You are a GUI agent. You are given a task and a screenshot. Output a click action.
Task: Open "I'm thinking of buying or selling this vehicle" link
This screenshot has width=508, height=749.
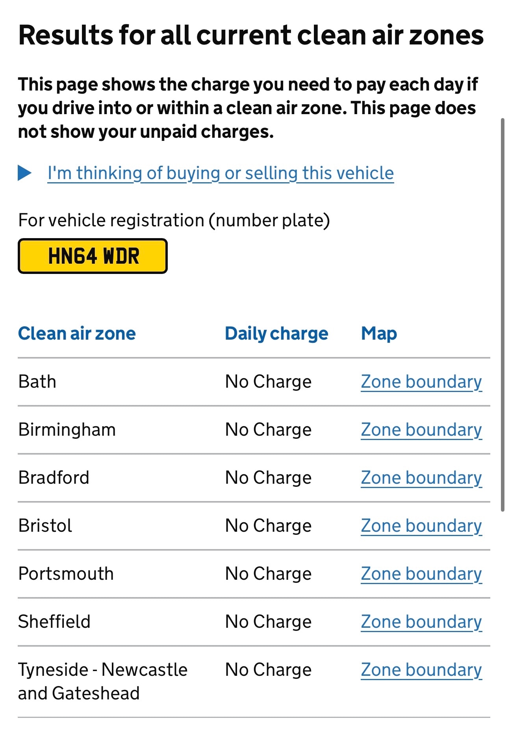(221, 173)
